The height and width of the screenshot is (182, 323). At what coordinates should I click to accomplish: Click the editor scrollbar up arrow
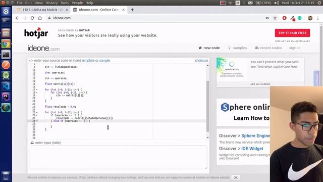coord(207,66)
